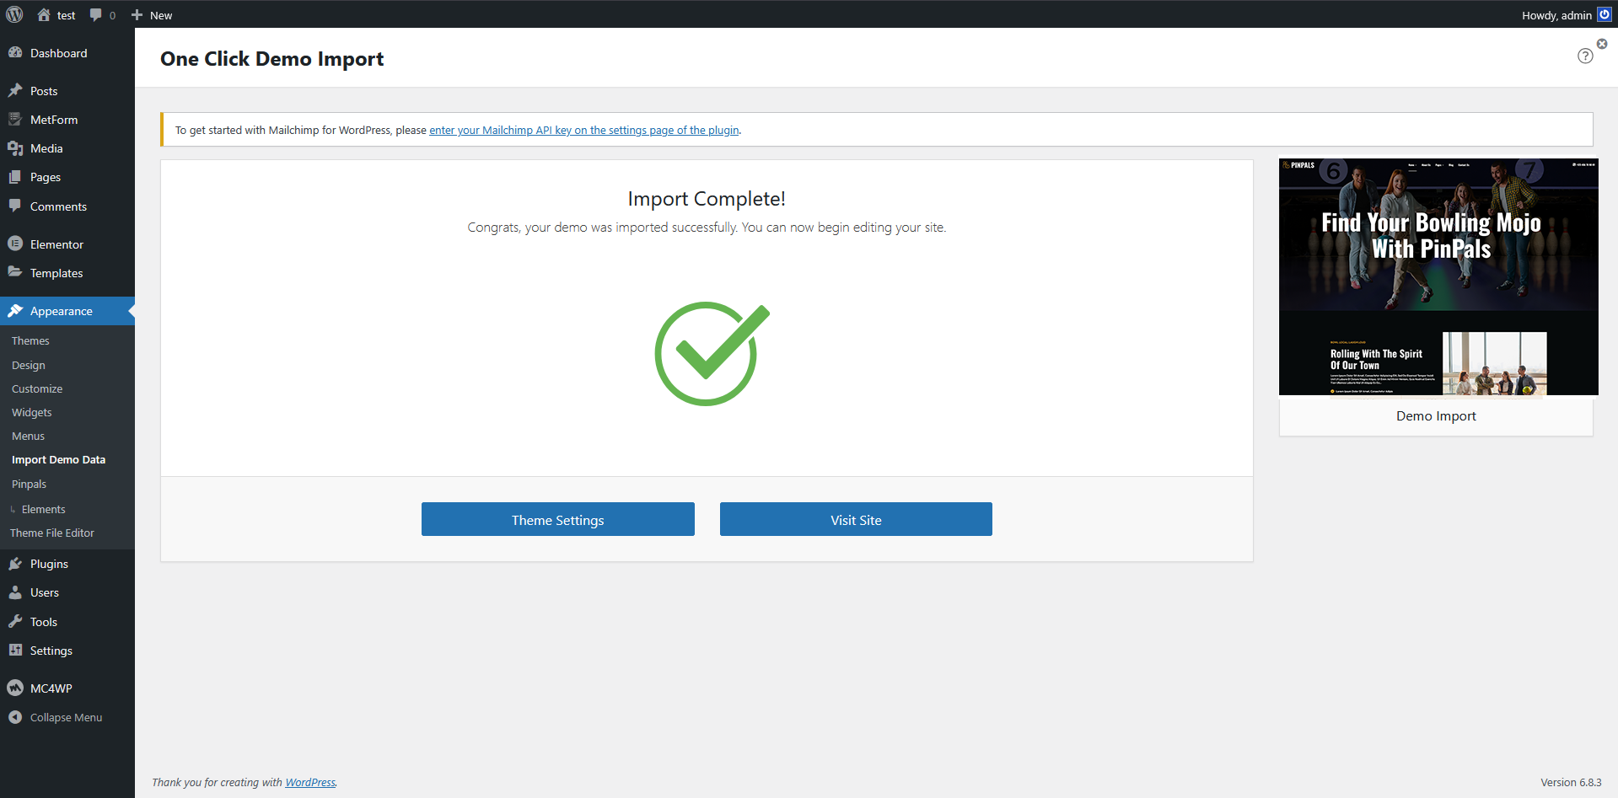This screenshot has width=1618, height=798.
Task: Click the help question mark icon
Action: [1585, 56]
